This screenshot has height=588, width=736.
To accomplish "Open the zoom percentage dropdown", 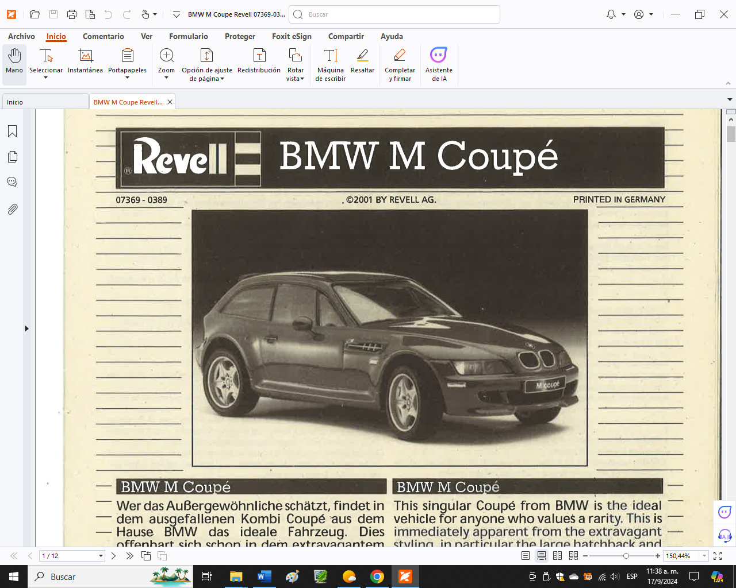I will tap(704, 556).
